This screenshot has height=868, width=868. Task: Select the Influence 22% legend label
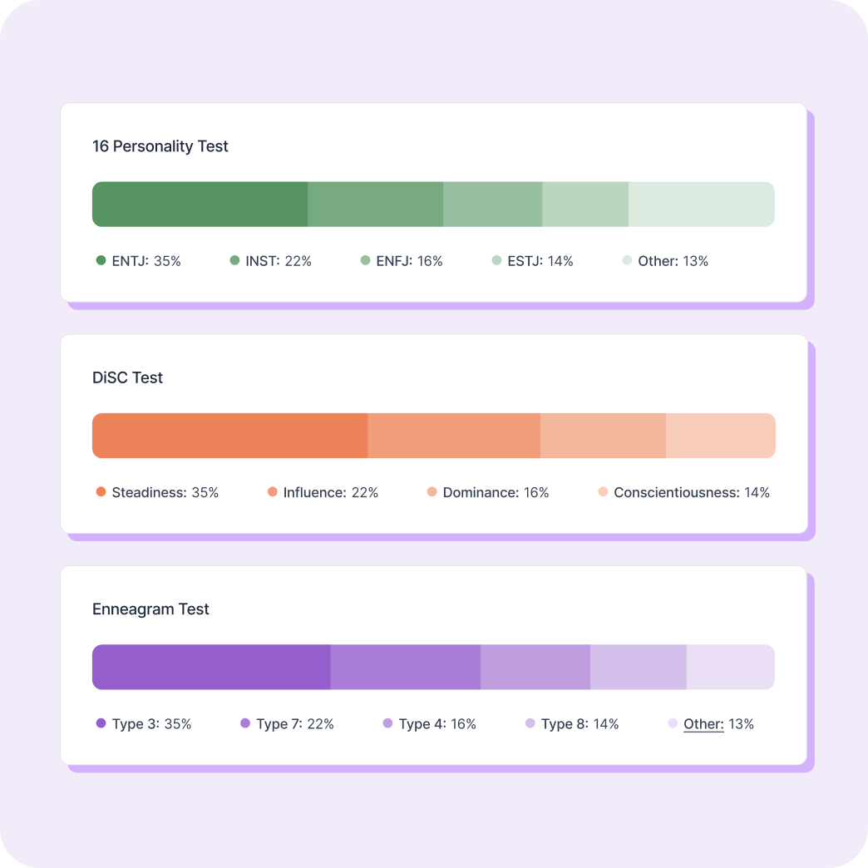click(x=330, y=492)
